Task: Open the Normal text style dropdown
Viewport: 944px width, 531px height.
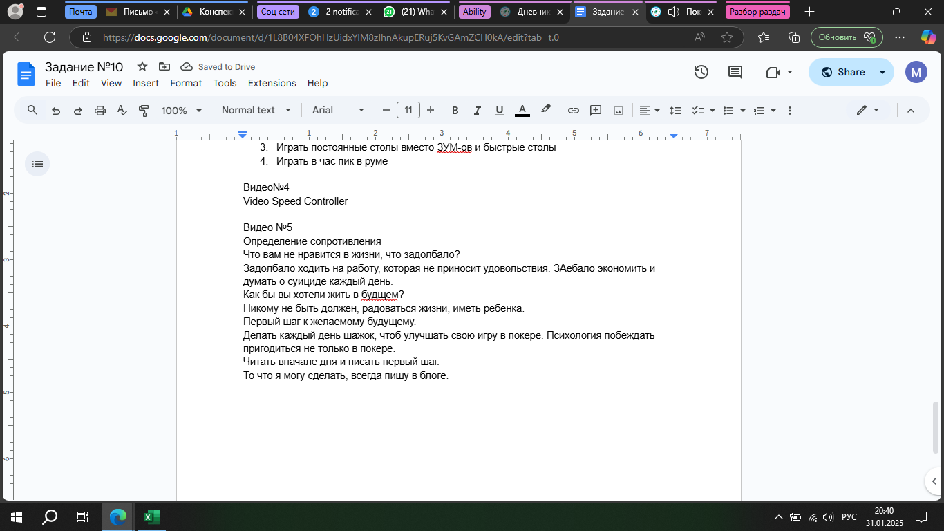Action: click(256, 110)
